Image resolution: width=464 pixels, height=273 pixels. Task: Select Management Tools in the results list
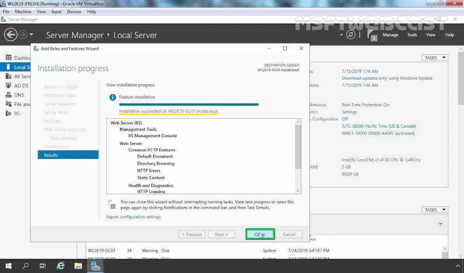coord(138,129)
